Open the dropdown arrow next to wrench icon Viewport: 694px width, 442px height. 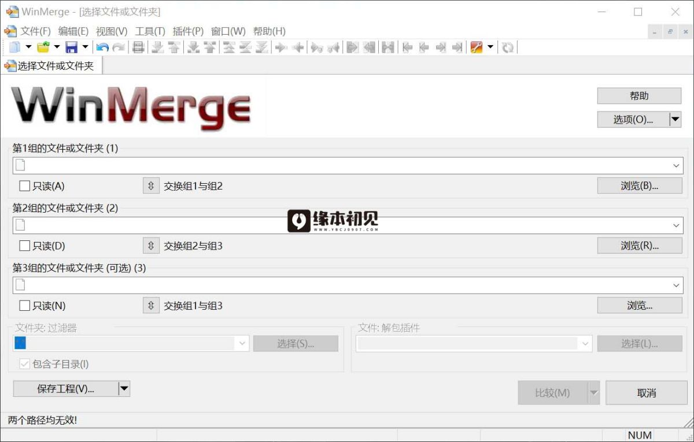click(x=490, y=47)
